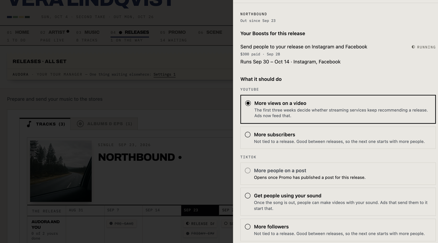Screen dimensions: 438x243
Task: Click the Sep 7 column header
Action: [x=123, y=210]
